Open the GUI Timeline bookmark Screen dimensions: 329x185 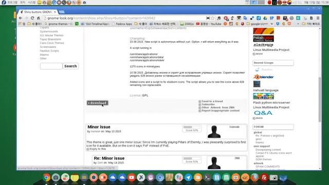95,24
